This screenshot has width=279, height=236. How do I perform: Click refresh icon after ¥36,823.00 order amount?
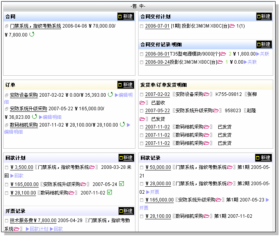(x=34, y=116)
